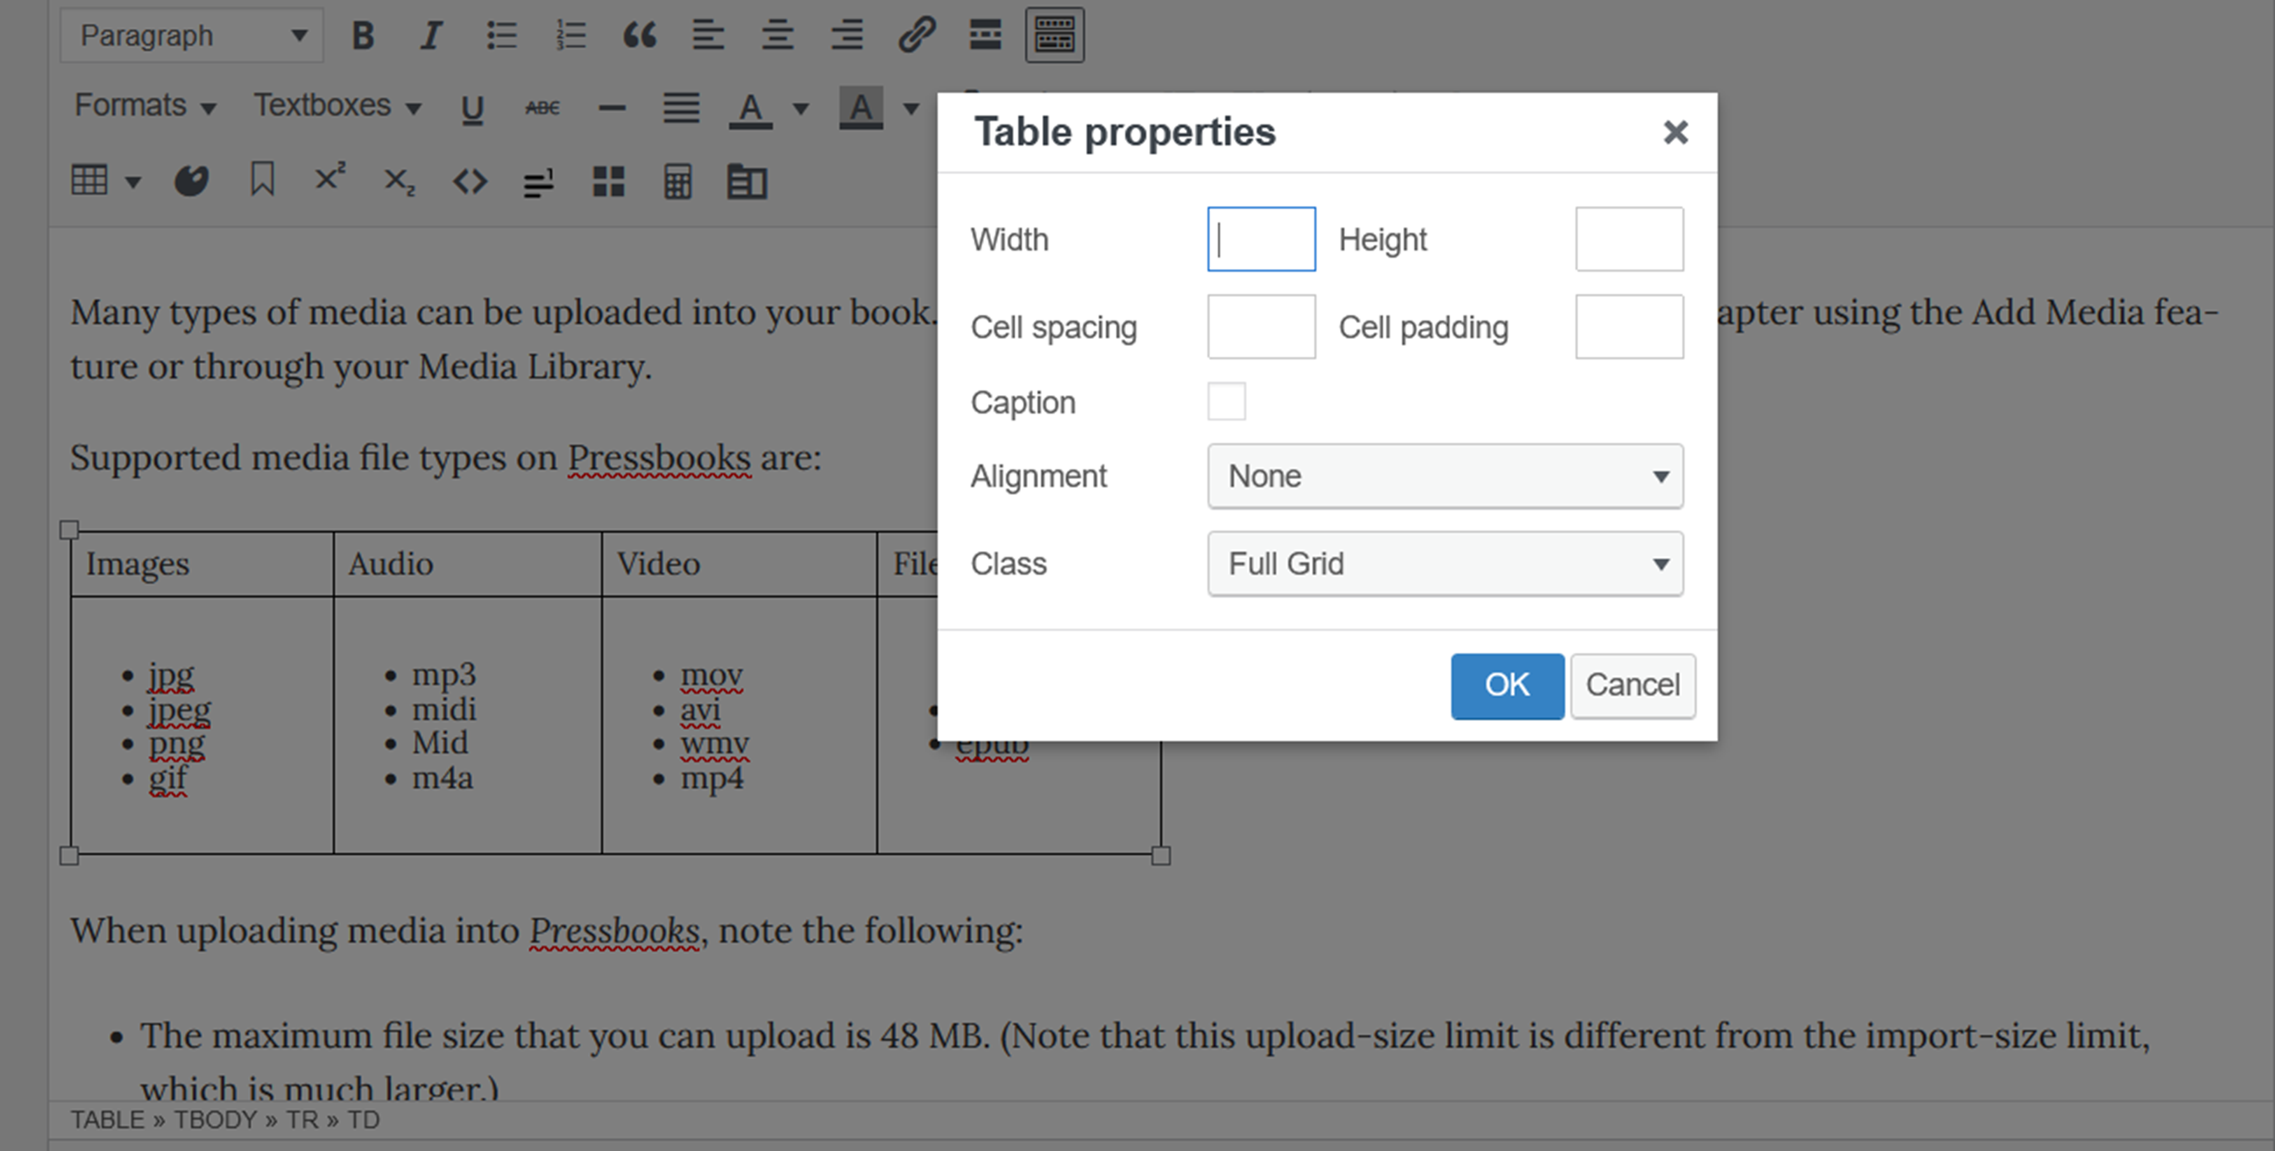Open the Class dropdown showing Full Grid
Image resolution: width=2275 pixels, height=1151 pixels.
click(1445, 564)
